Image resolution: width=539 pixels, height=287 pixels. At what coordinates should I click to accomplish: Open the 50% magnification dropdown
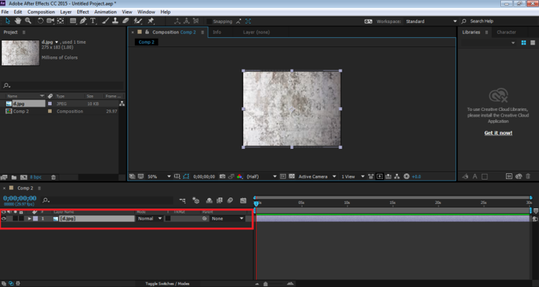[158, 176]
